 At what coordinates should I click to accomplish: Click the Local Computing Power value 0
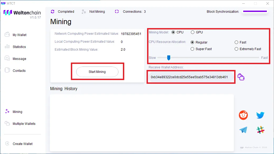click(x=122, y=42)
